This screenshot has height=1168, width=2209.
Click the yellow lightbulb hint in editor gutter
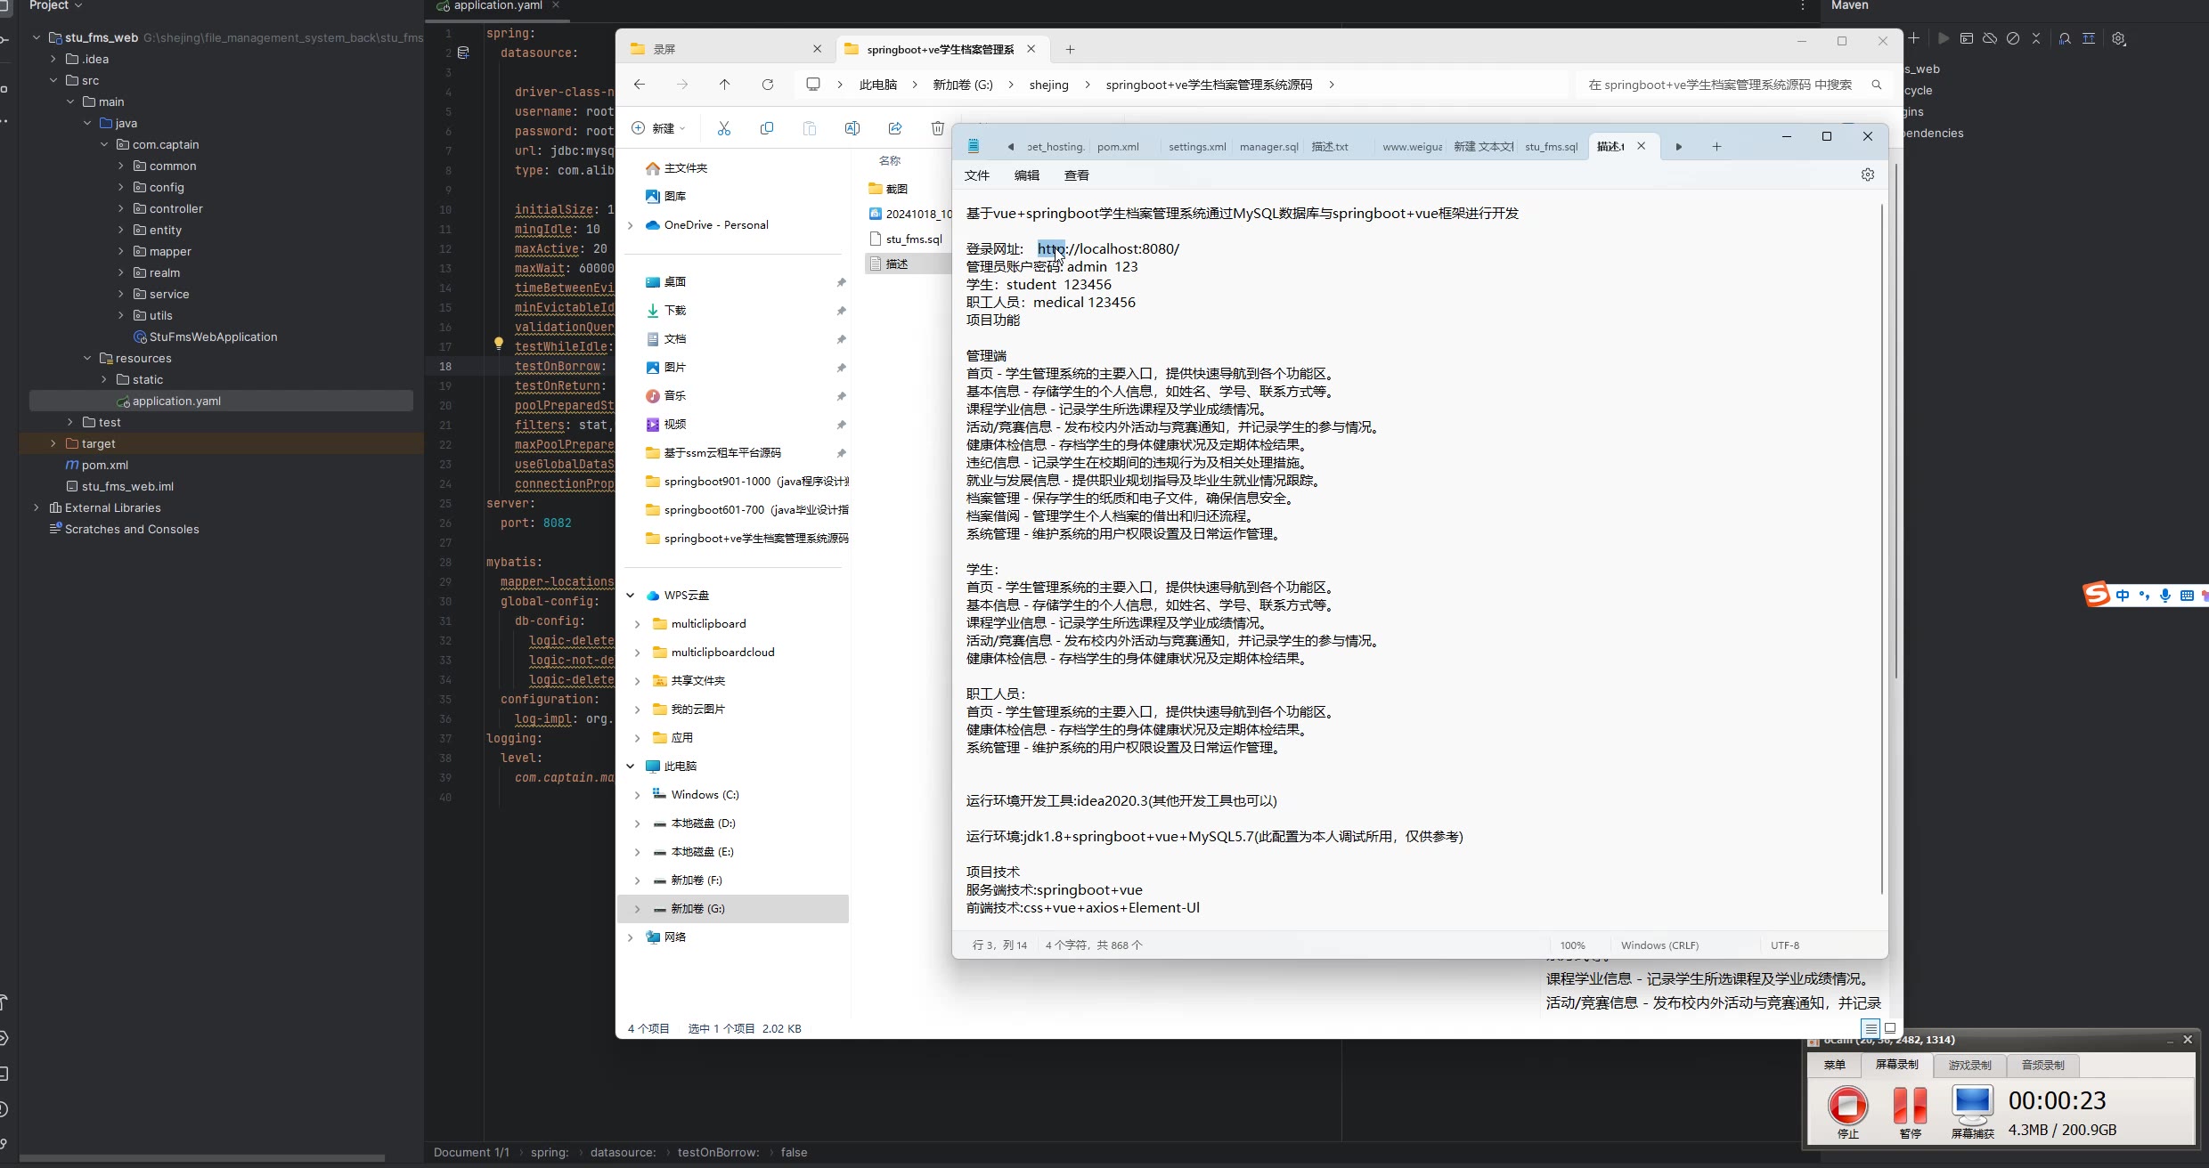pos(499,344)
